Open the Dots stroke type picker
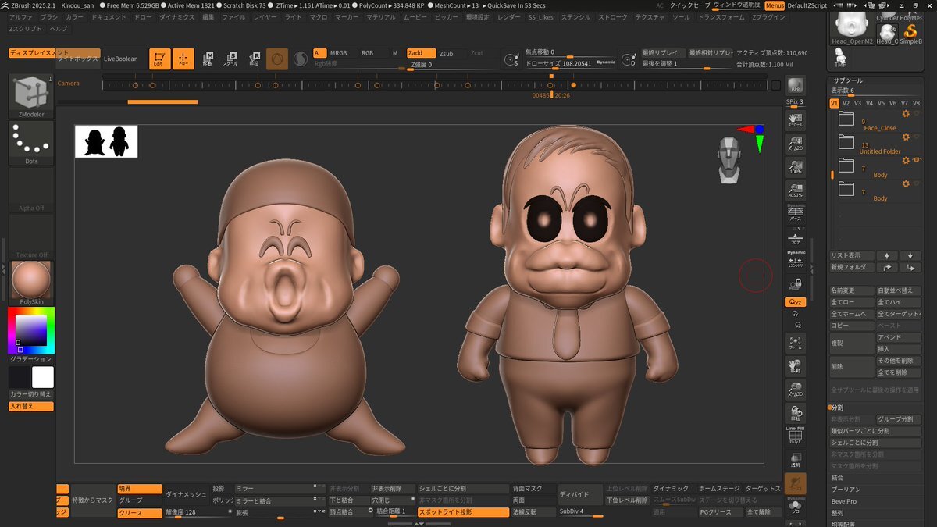The width and height of the screenshot is (937, 527). coord(31,143)
